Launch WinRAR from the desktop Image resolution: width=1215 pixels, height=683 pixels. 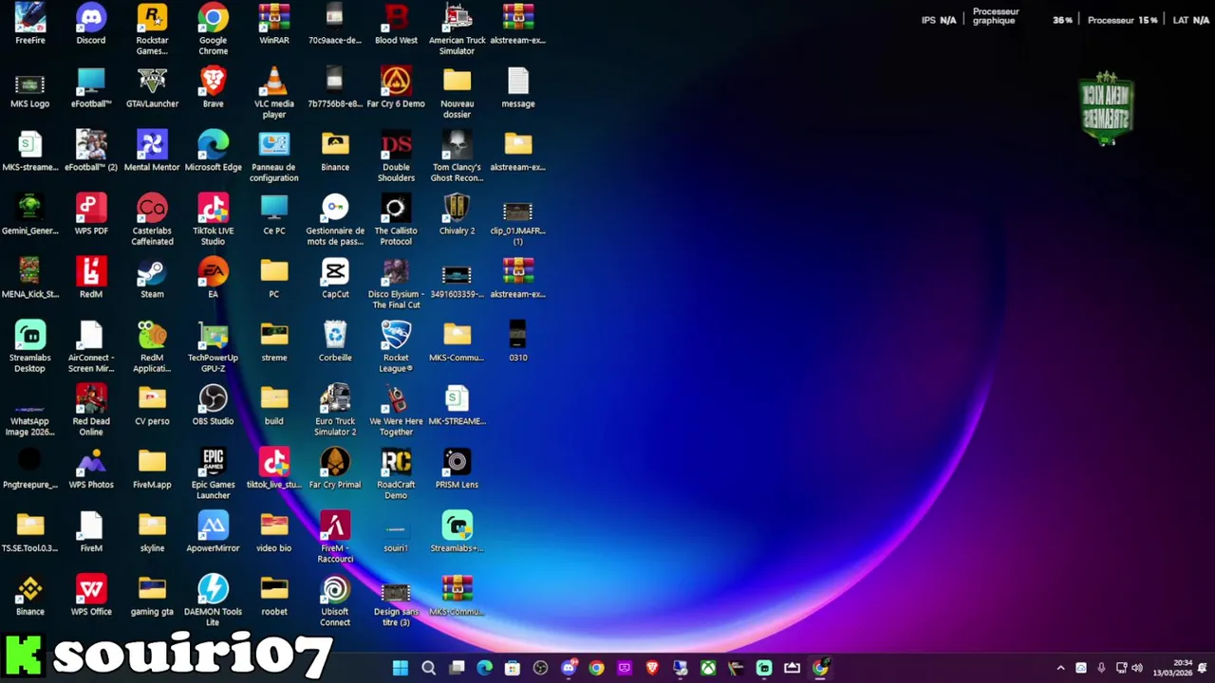coord(274,24)
